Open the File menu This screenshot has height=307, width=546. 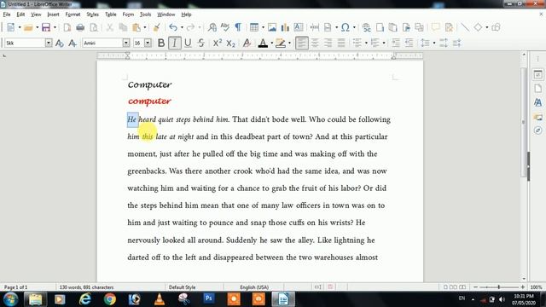tap(7, 14)
